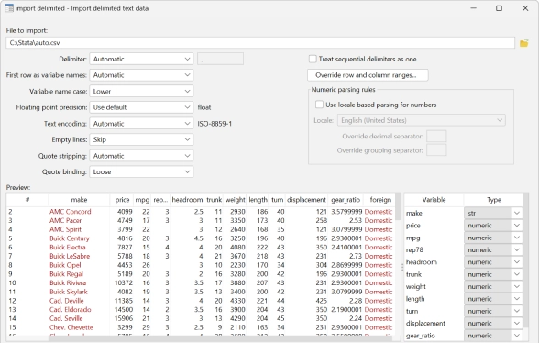This screenshot has height=343, width=539.
Task: Enable Treat sequential delimiters as one
Action: (x=313, y=59)
